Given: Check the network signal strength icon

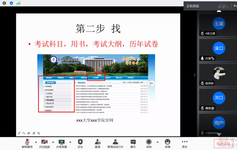Looking at the screenshot, I should pyautogui.click(x=19, y=3).
